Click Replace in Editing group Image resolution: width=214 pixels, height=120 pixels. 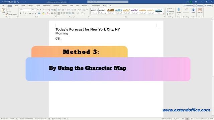click(170, 11)
